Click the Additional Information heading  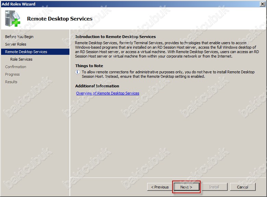point(97,86)
